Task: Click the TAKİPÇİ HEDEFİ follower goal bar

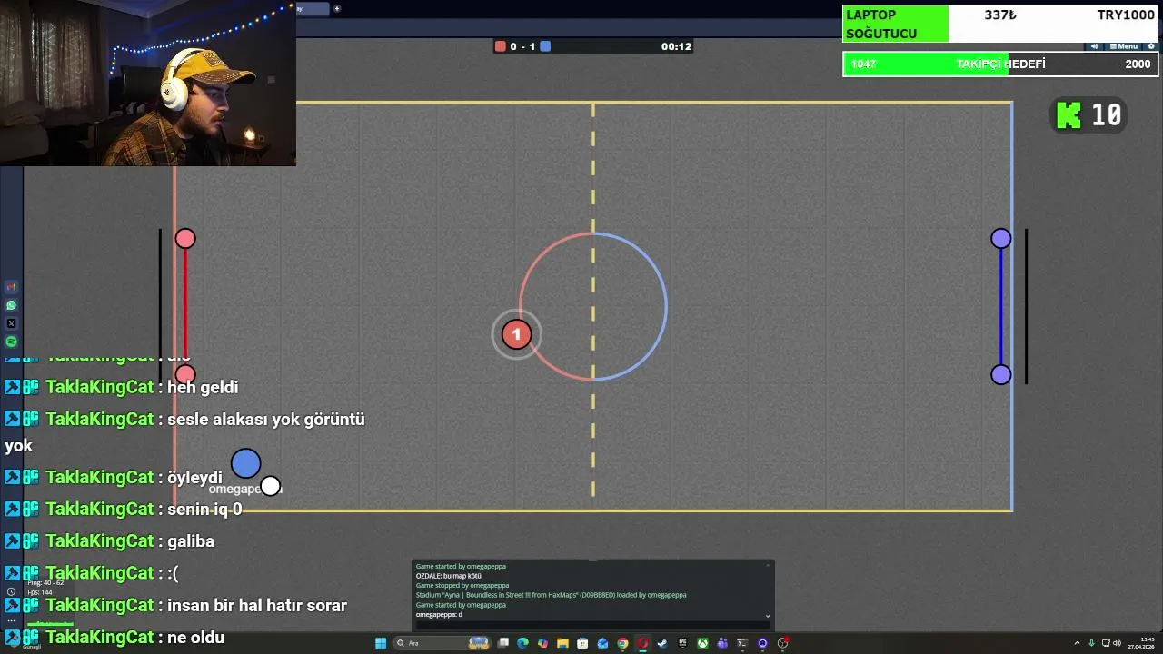Action: 1000,64
